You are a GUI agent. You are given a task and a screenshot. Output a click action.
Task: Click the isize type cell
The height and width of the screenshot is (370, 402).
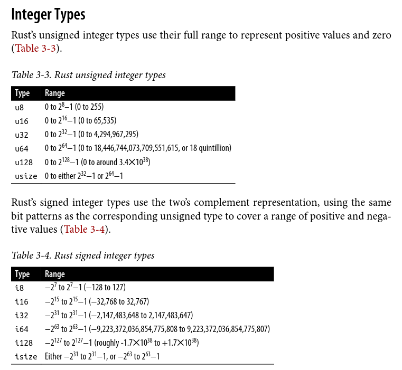[x=26, y=357]
